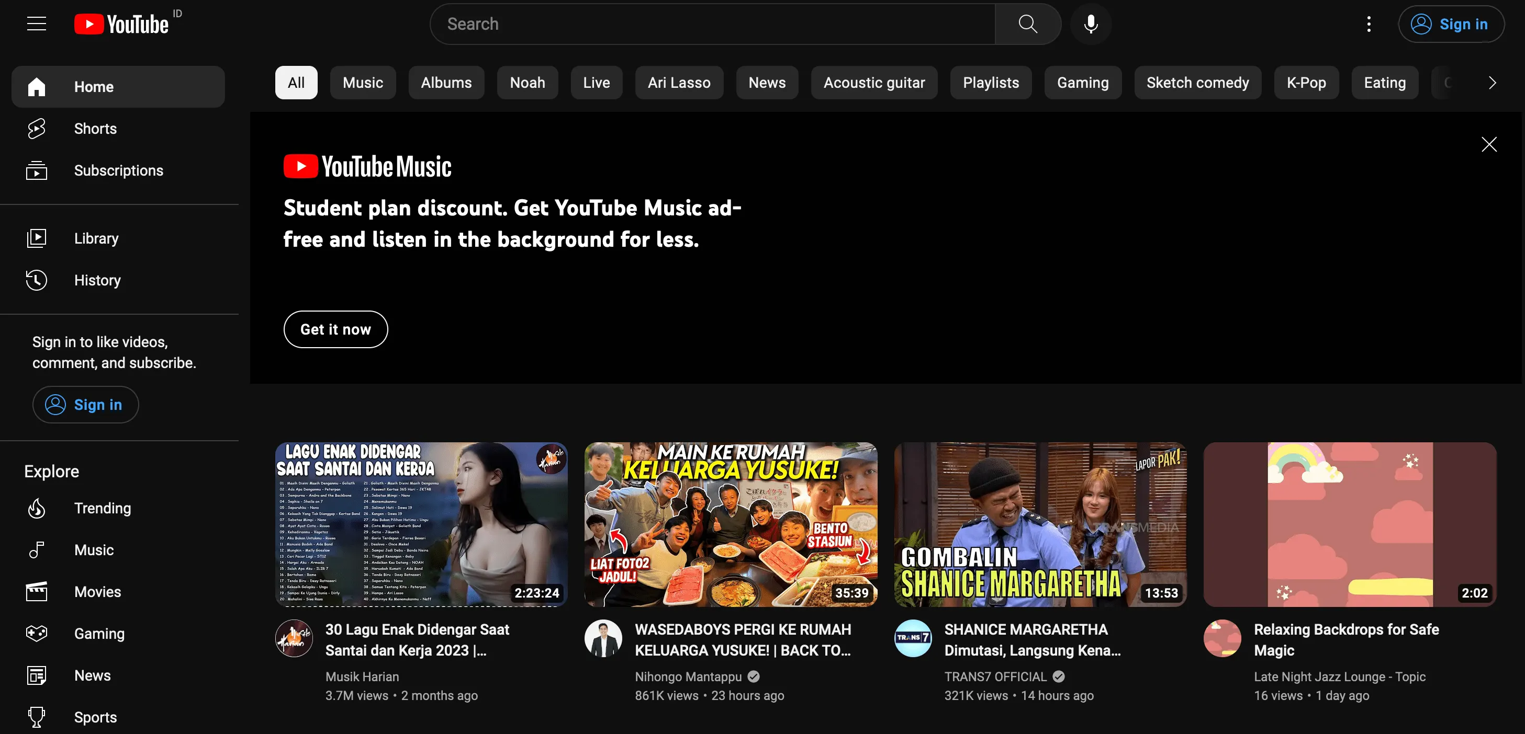
Task: Dismiss the YouTube Music promo banner
Action: coord(1488,144)
